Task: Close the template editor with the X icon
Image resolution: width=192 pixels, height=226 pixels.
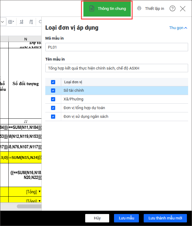Action: point(183,8)
